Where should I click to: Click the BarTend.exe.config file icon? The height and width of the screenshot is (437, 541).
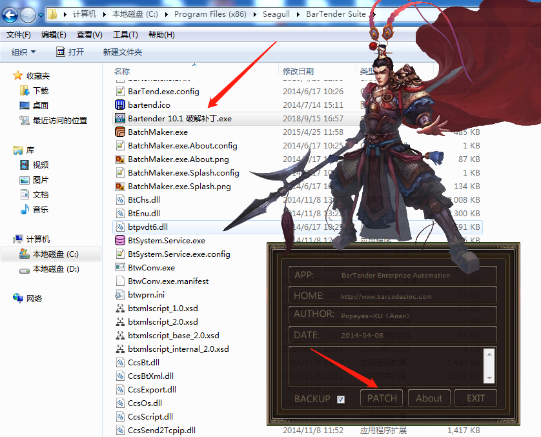[119, 92]
